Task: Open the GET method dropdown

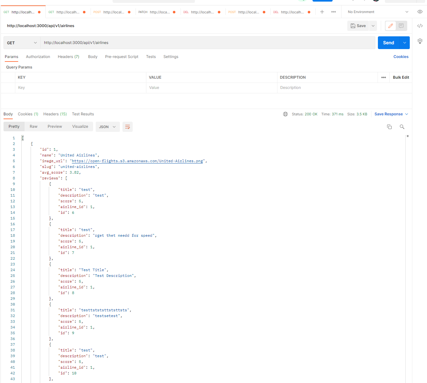Action: [21, 42]
